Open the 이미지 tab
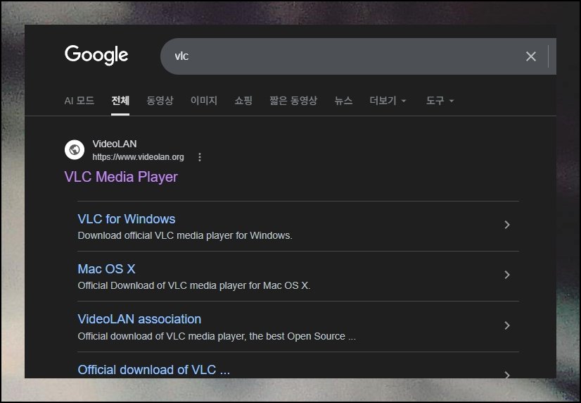Image resolution: width=581 pixels, height=403 pixels. [x=204, y=101]
